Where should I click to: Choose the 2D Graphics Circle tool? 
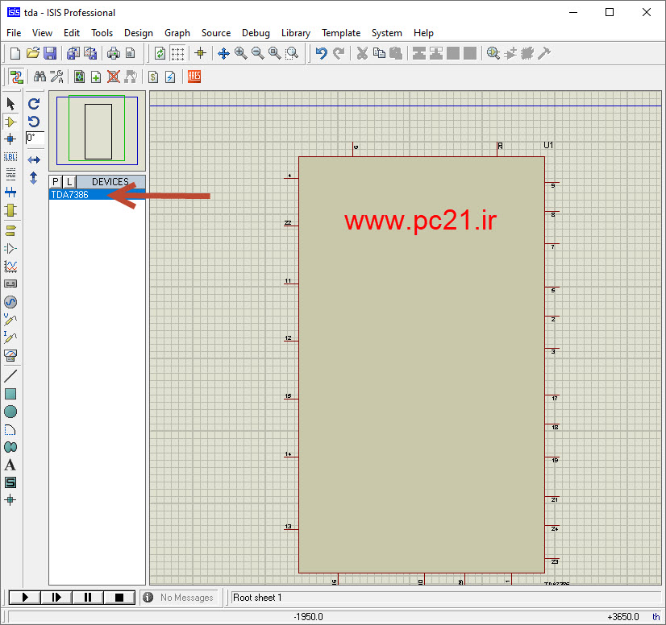pyautogui.click(x=10, y=412)
